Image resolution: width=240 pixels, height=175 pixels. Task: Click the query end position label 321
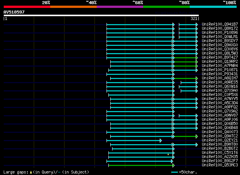click(x=194, y=18)
